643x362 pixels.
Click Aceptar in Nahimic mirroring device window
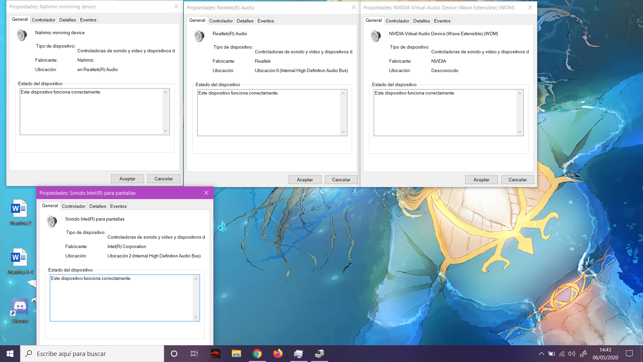pos(128,179)
